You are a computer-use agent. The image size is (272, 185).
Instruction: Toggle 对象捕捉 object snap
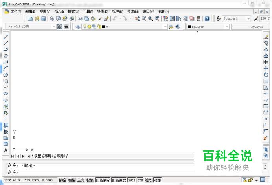coord(103,180)
